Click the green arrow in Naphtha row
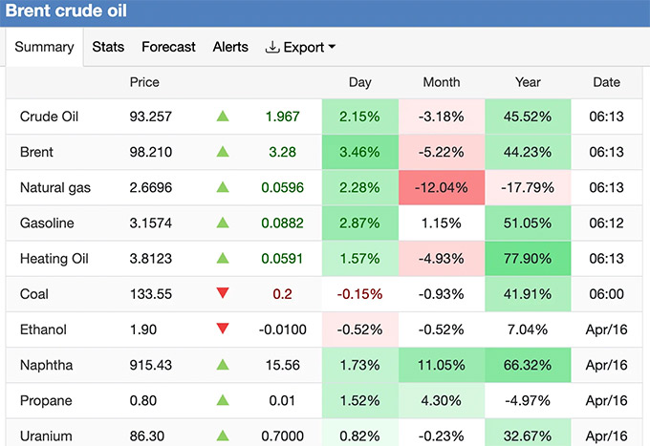Screen dimensions: 650x446 coord(223,365)
